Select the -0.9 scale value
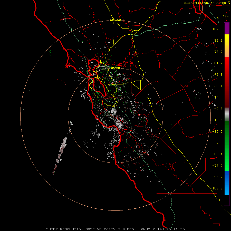This screenshot has height=231, width=231. (x=218, y=109)
